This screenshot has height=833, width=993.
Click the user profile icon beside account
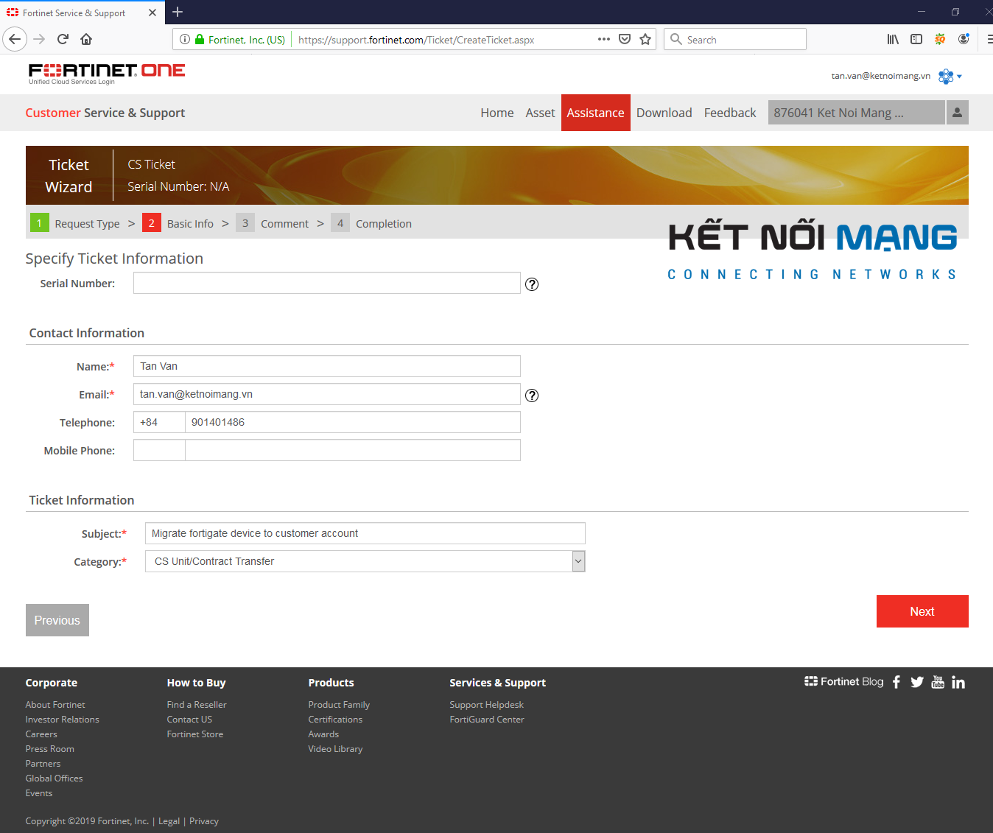point(957,112)
